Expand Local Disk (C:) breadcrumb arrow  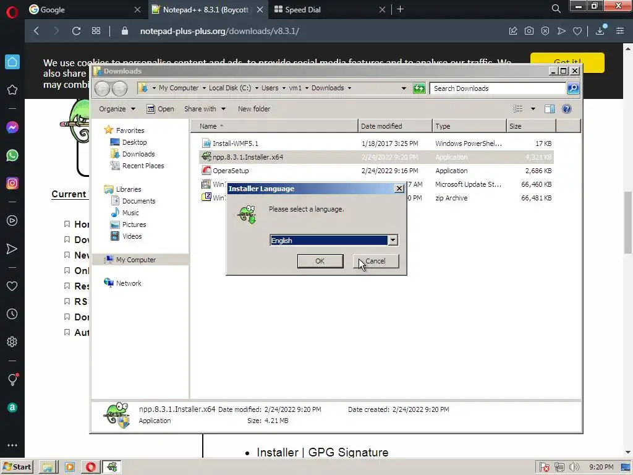[257, 88]
